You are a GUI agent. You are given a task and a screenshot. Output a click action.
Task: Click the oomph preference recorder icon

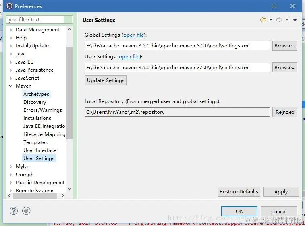click(26, 211)
